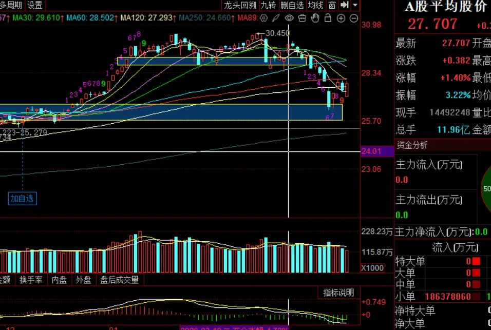Screen dimensions: 491x330
Task: Click the 小单 value 186378060
Action: click(x=448, y=297)
